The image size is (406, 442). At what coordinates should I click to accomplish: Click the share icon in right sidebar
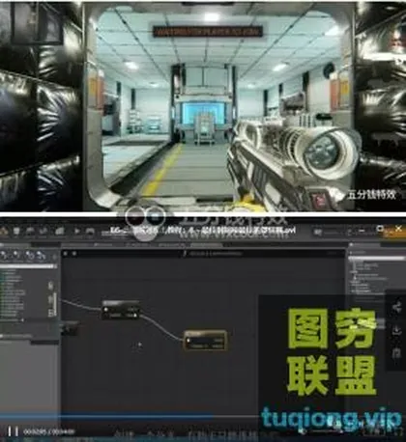(397, 307)
